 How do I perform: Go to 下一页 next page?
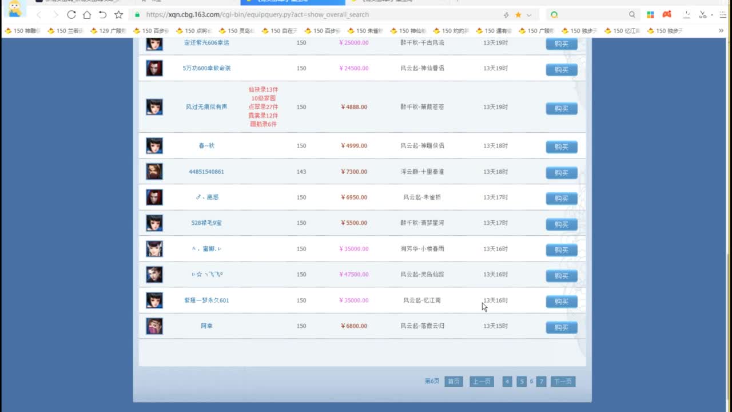pyautogui.click(x=563, y=382)
